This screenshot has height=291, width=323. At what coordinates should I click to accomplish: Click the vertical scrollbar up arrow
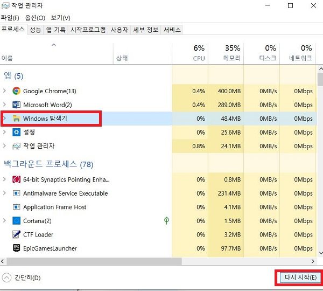320,68
